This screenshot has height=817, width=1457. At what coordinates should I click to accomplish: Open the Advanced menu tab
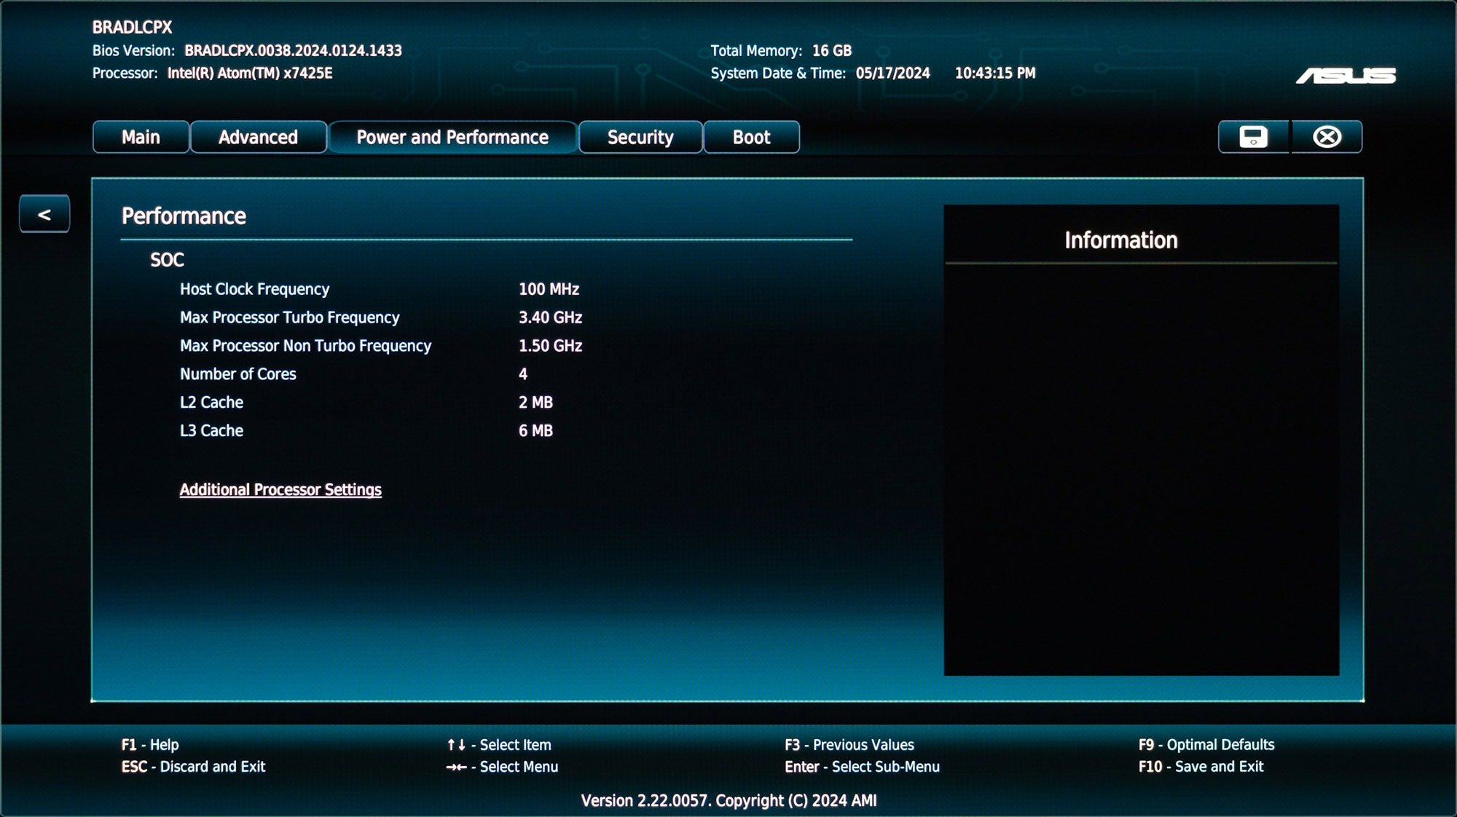[x=257, y=137]
